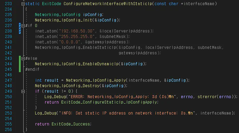
Task: Click Log_Debug on line 250
Action: click(x=55, y=97)
